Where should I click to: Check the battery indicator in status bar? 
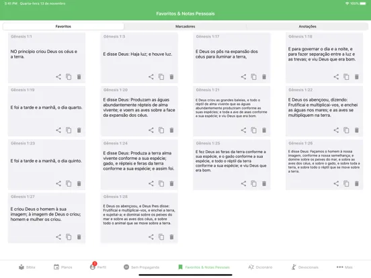coord(363,3)
